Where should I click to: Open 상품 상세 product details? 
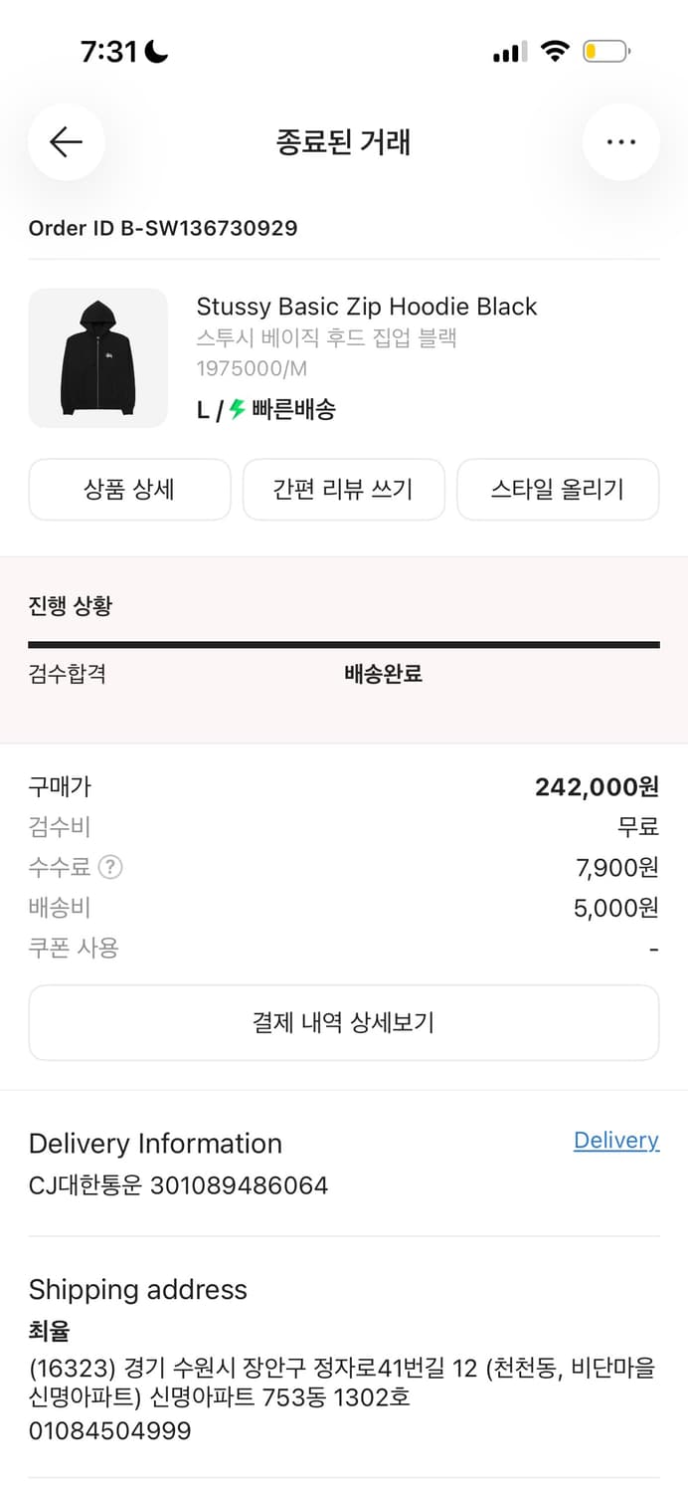[x=129, y=489]
